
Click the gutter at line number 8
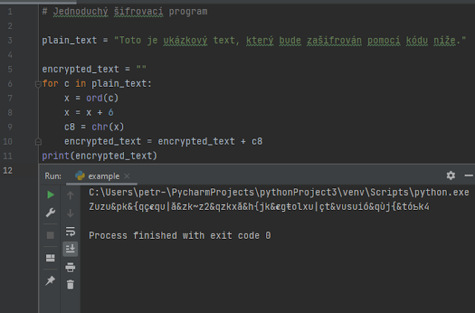coord(10,113)
